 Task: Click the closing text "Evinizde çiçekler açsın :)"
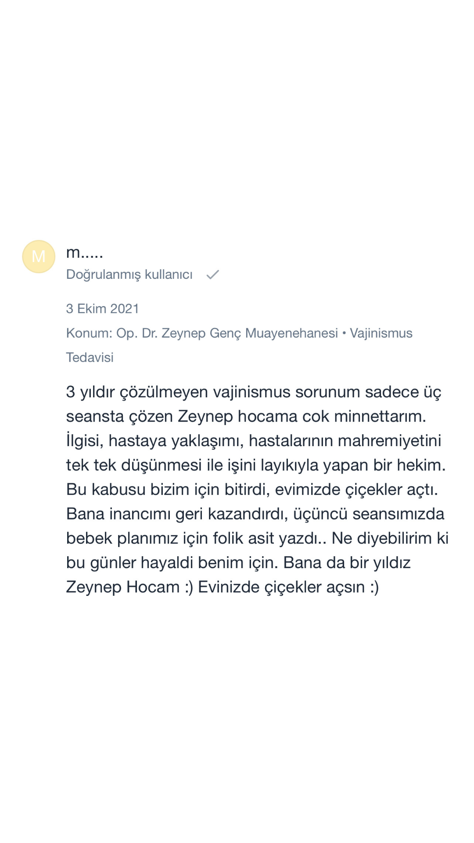point(288,587)
